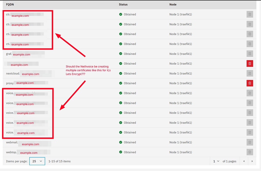Delete the webtop certificate
This screenshot has height=171, width=261.
click(x=250, y=152)
